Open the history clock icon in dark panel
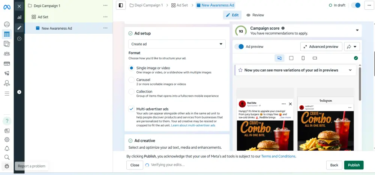Screen dimensions: 375x175 19,39
